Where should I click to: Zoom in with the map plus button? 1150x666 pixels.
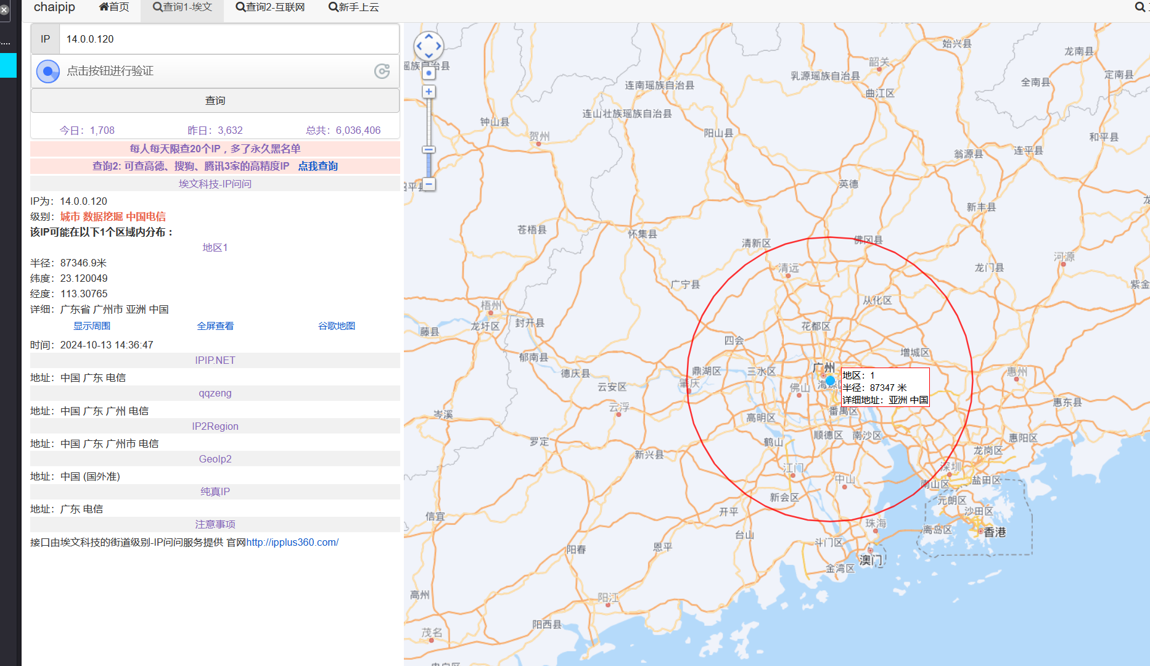[429, 92]
